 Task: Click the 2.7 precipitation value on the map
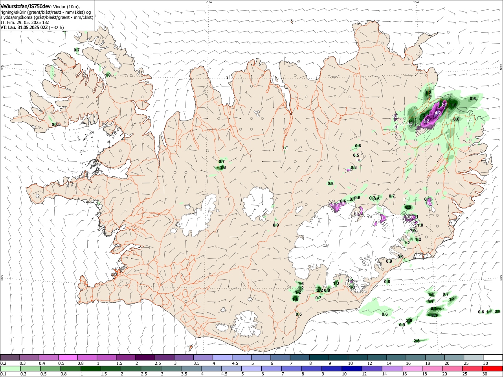[444, 105]
